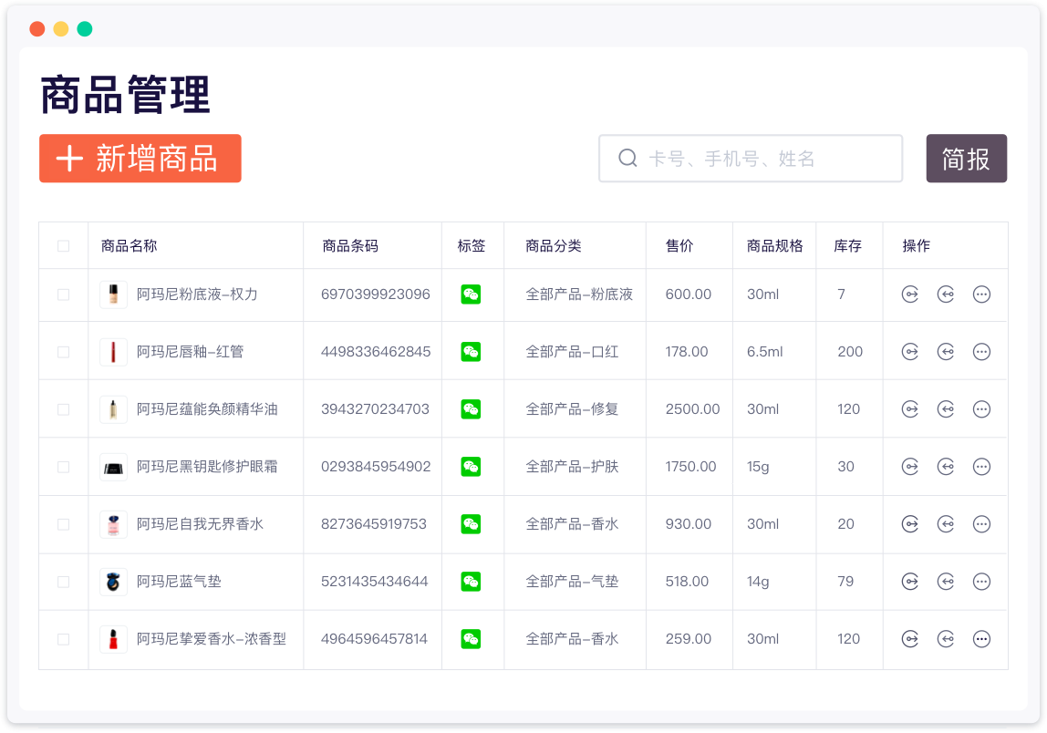This screenshot has height=733, width=1047.
Task: Toggle the select-all checkbox in table header
Action: [63, 246]
